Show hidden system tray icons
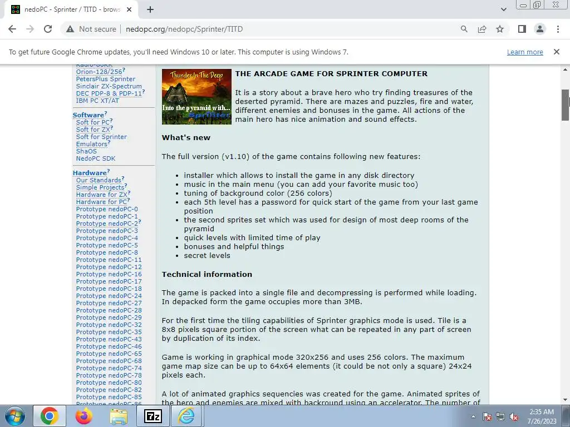 coord(473,416)
